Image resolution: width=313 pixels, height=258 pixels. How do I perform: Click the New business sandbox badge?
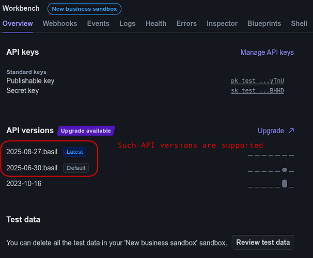pyautogui.click(x=85, y=9)
